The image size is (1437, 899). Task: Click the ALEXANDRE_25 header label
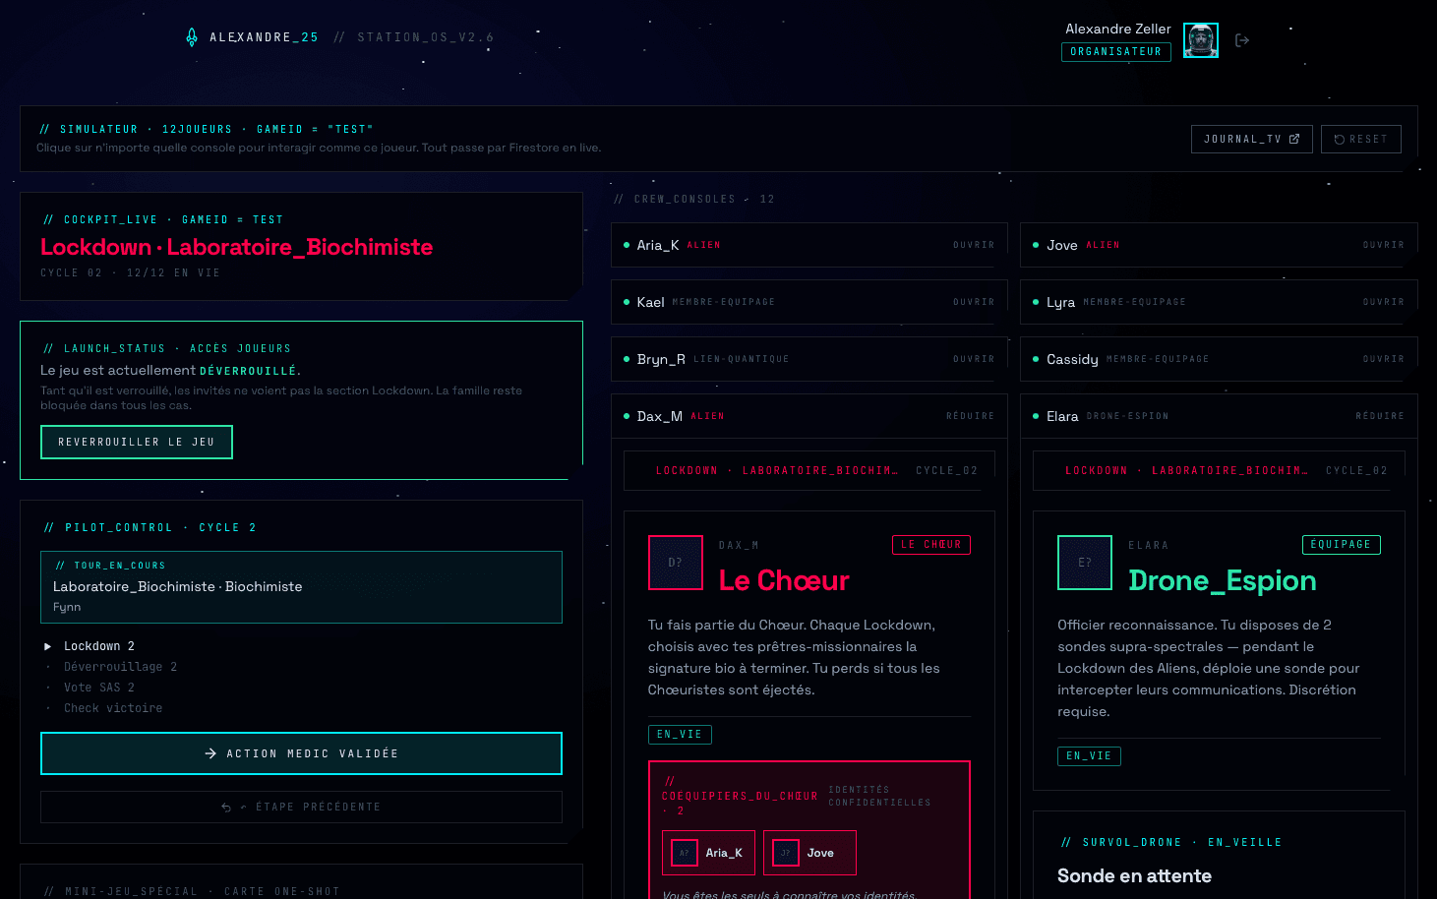pyautogui.click(x=264, y=37)
